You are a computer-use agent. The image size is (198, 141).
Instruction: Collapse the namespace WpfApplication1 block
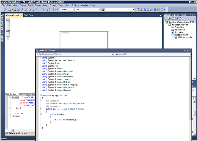point(41,95)
